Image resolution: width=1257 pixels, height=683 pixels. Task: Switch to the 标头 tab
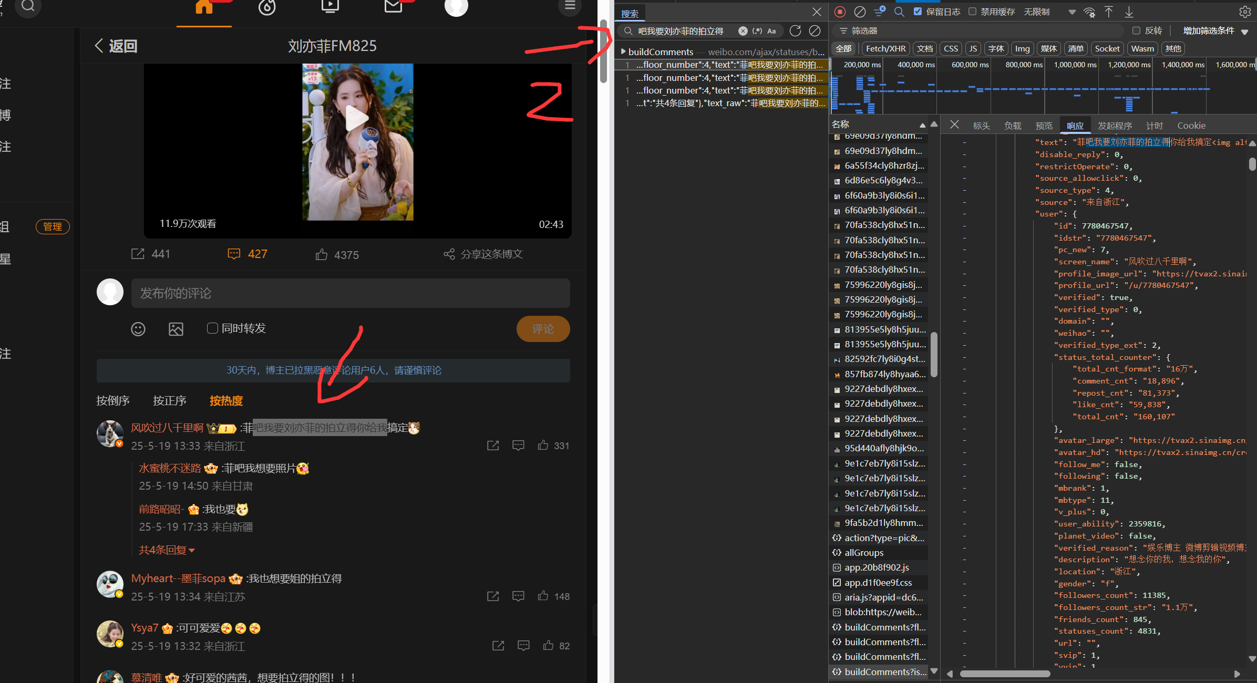pyautogui.click(x=981, y=126)
